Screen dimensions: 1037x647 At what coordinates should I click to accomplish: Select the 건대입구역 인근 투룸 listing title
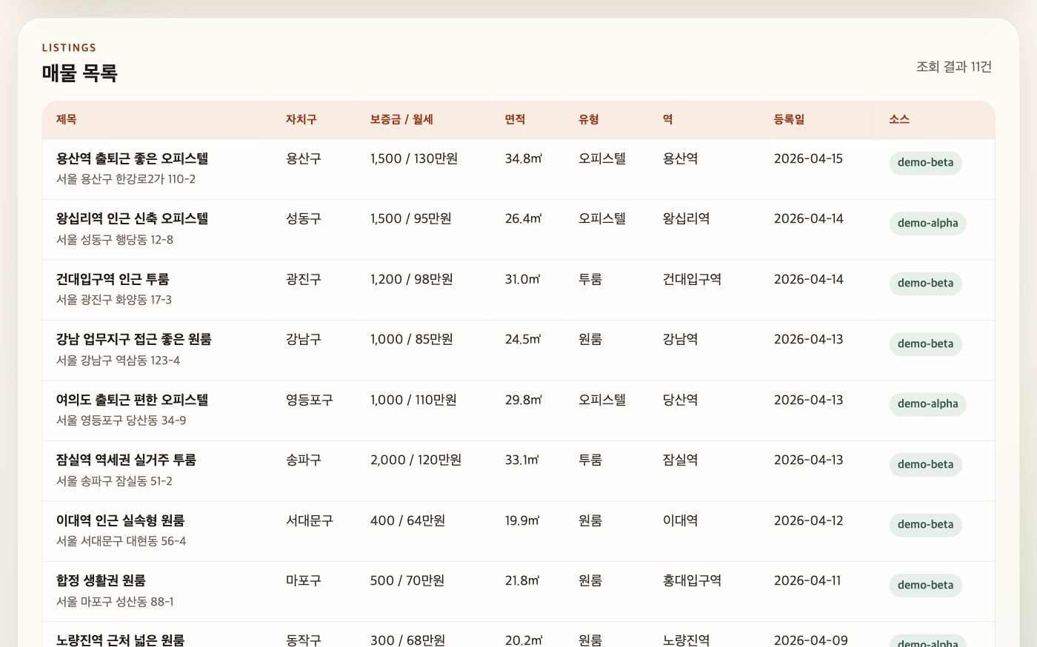113,279
